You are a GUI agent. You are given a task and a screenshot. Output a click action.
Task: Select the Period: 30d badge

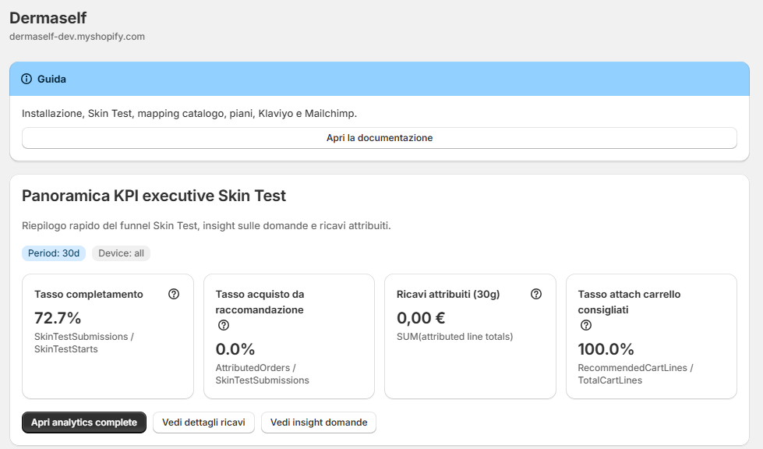pos(54,253)
